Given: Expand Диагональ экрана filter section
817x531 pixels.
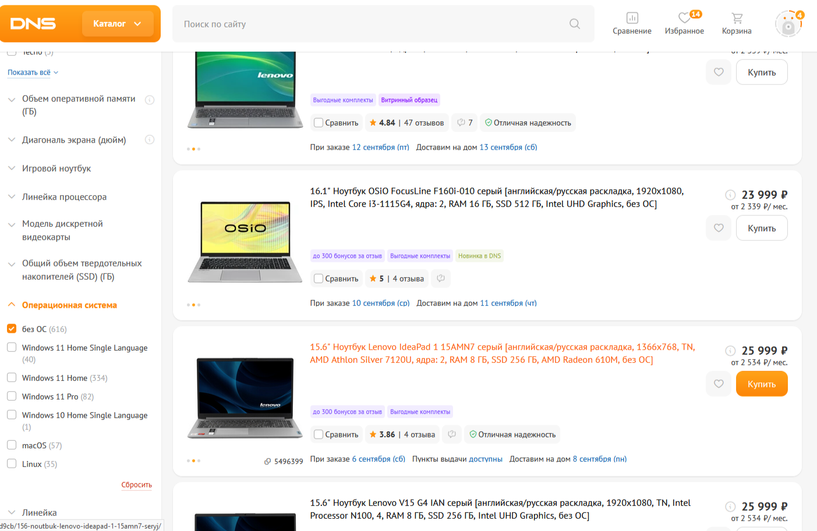Looking at the screenshot, I should [x=74, y=140].
